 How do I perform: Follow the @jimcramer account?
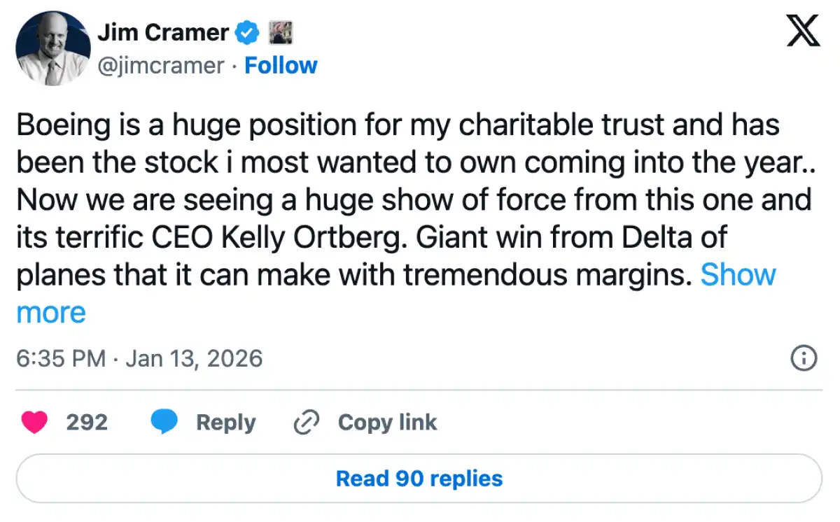coord(281,66)
